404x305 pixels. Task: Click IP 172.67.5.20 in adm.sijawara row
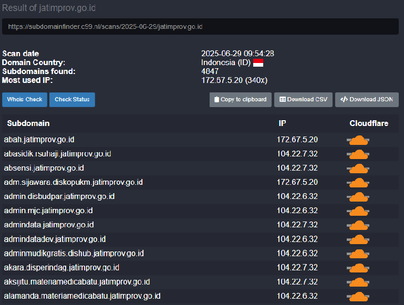pyautogui.click(x=297, y=182)
